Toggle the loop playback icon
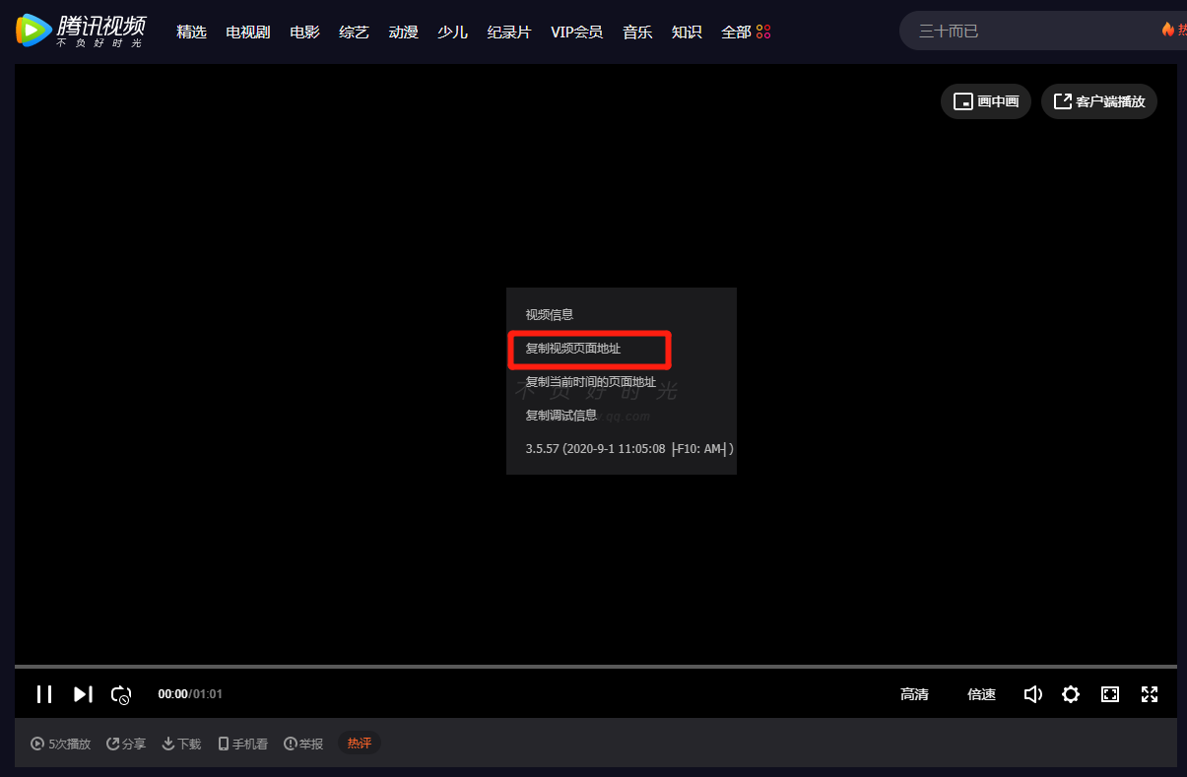The height and width of the screenshot is (777, 1187). pos(121,694)
